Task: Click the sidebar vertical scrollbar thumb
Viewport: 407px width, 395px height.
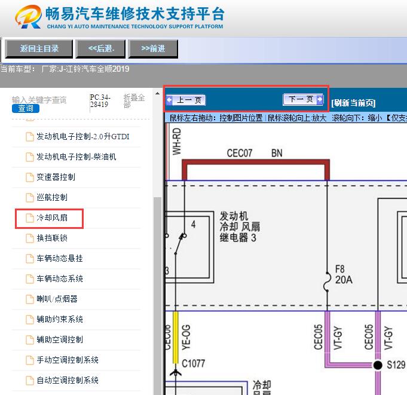Action: 157,296
